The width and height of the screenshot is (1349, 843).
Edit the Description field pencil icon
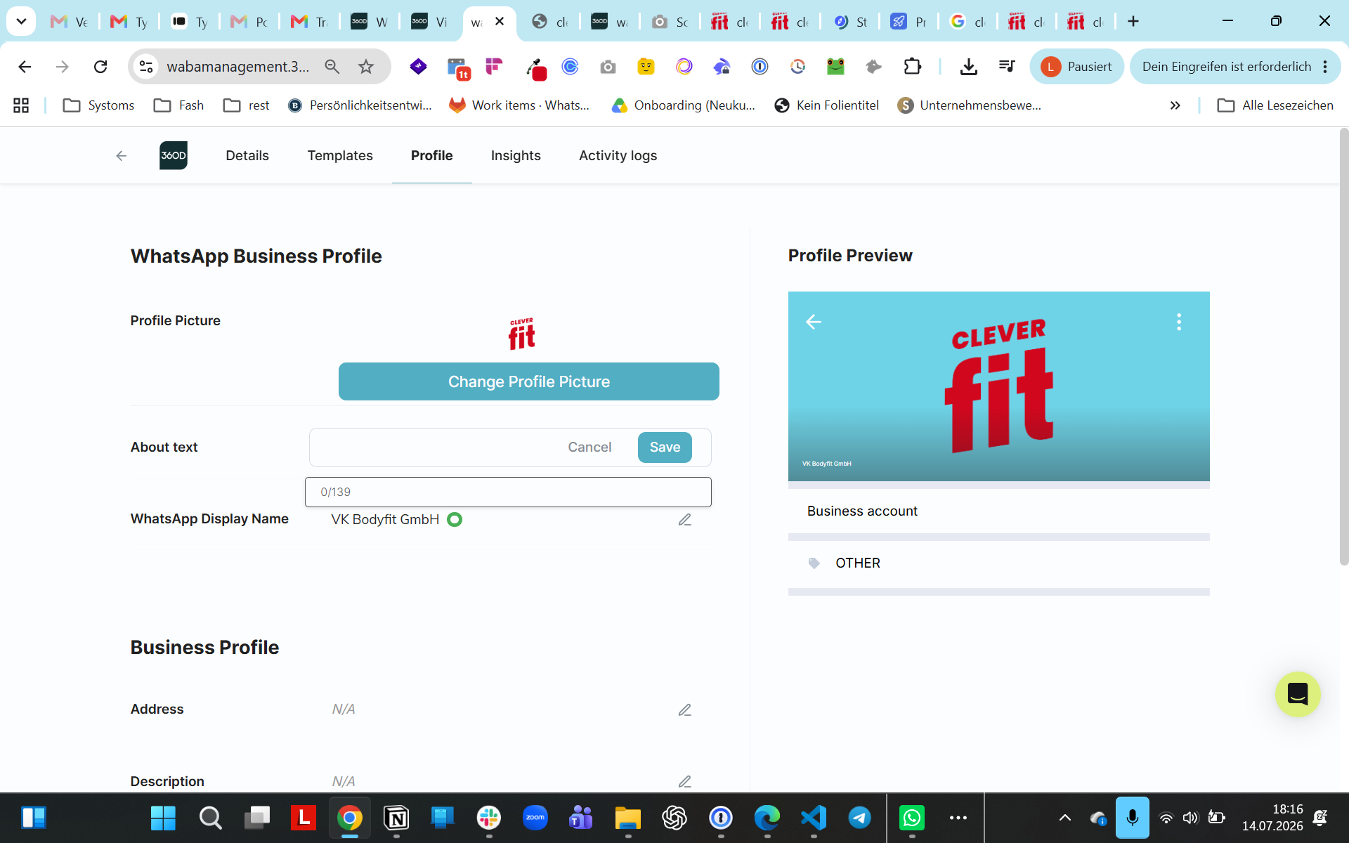(x=685, y=782)
